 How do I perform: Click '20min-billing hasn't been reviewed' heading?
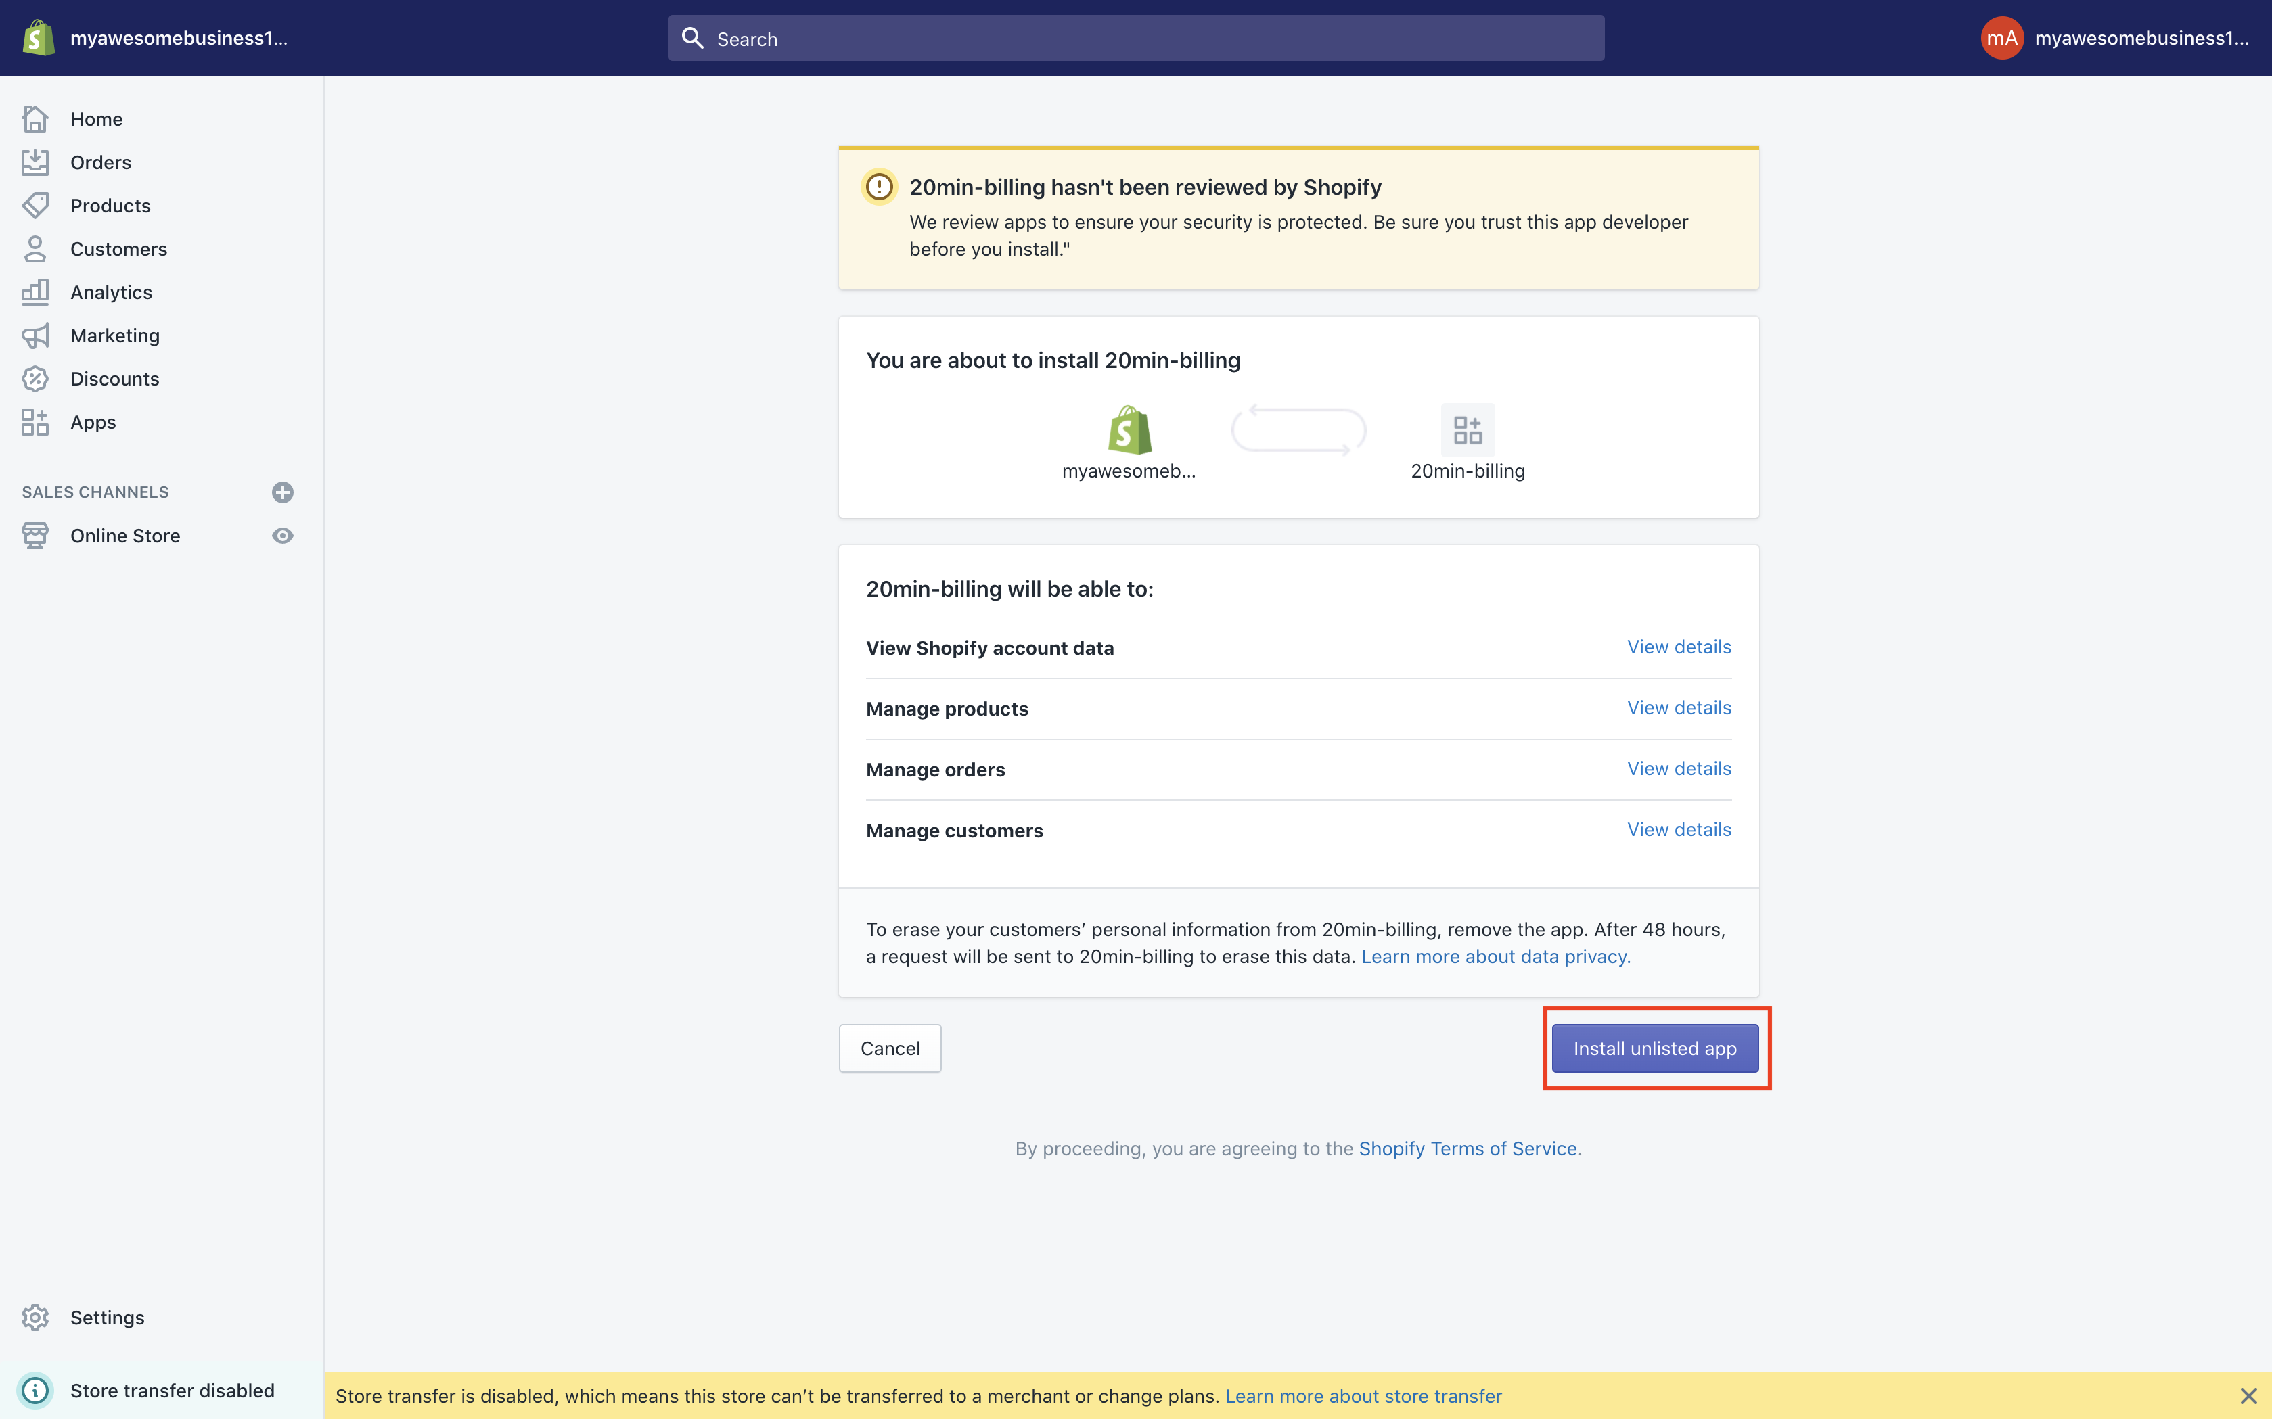(x=1145, y=187)
